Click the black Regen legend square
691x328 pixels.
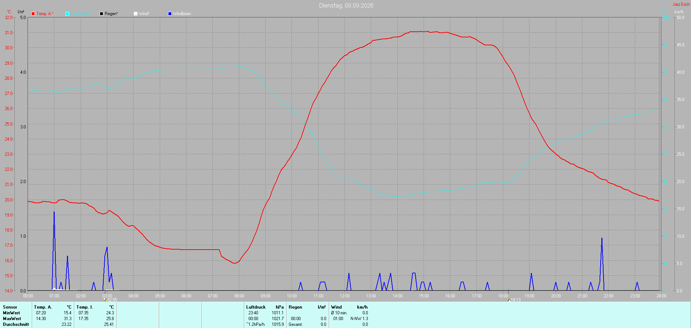point(101,14)
